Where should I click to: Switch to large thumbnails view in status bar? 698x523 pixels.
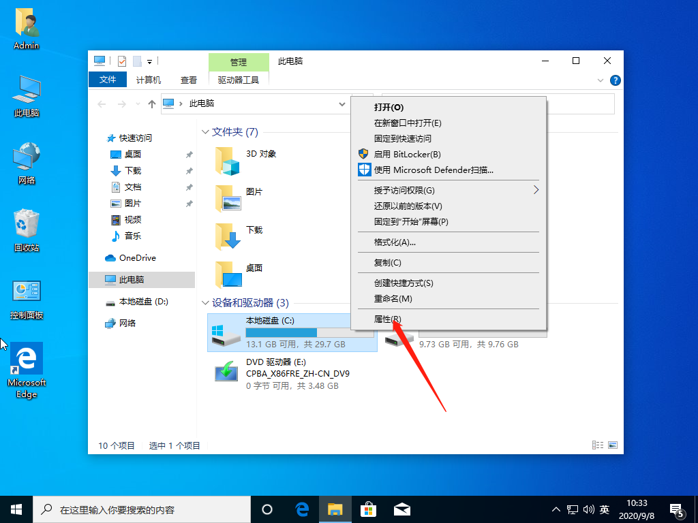(613, 445)
